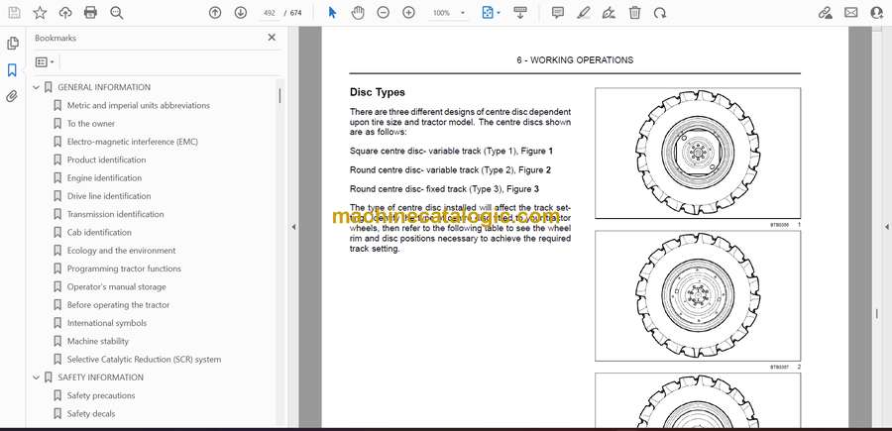Click the zoom out minus icon
This screenshot has width=892, height=431.
(384, 13)
